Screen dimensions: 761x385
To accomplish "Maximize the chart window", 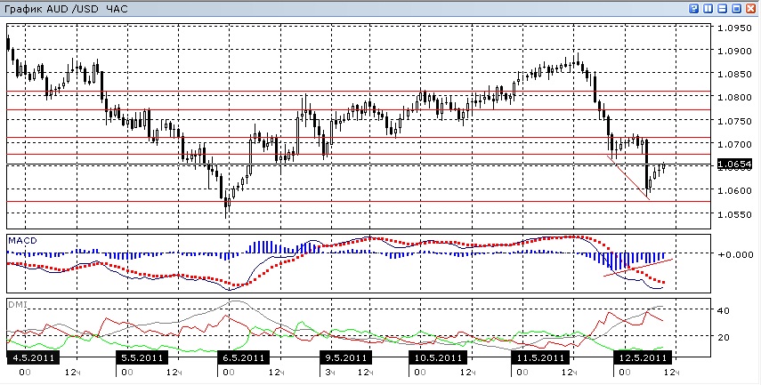I will tap(737, 9).
